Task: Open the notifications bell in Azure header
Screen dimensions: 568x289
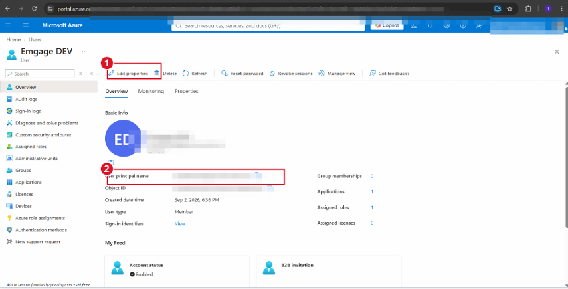Action: [430, 25]
